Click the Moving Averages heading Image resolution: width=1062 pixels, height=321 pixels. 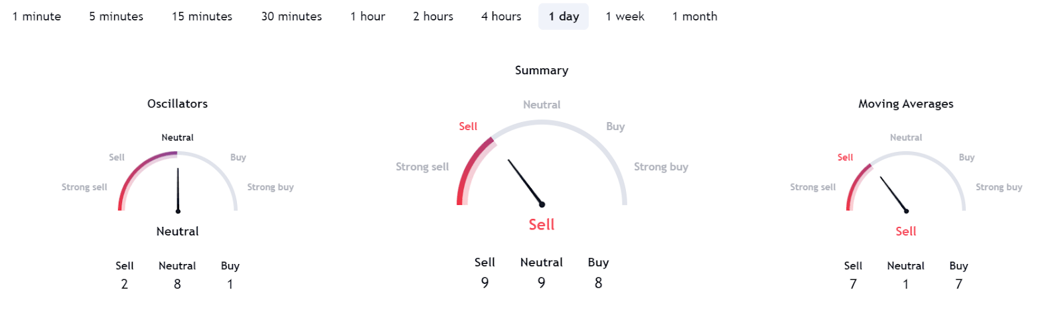pyautogui.click(x=905, y=103)
